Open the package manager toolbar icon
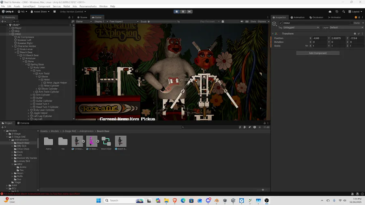This screenshot has width=365, height=205. tap(54, 12)
